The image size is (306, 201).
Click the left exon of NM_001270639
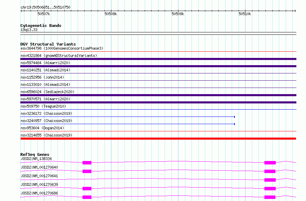[x=87, y=189]
